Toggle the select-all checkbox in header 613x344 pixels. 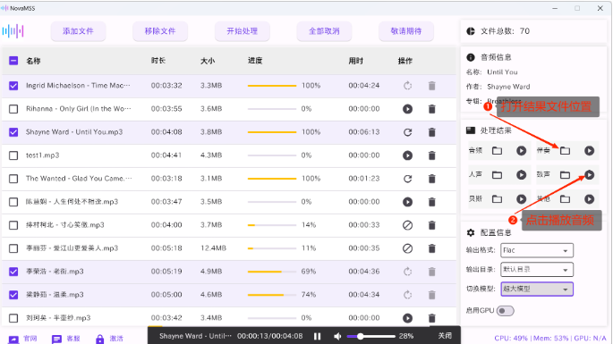pos(13,61)
